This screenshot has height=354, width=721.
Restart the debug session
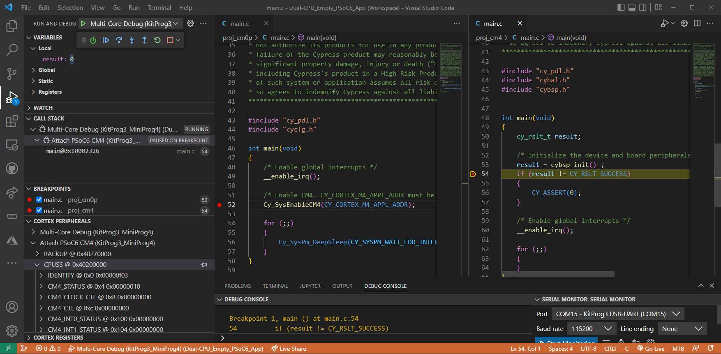(x=157, y=40)
